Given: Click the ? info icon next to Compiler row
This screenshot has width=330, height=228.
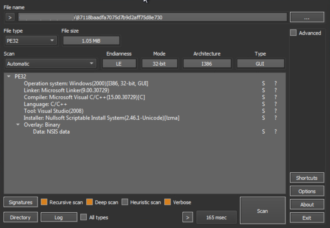Looking at the screenshot, I should [276, 97].
